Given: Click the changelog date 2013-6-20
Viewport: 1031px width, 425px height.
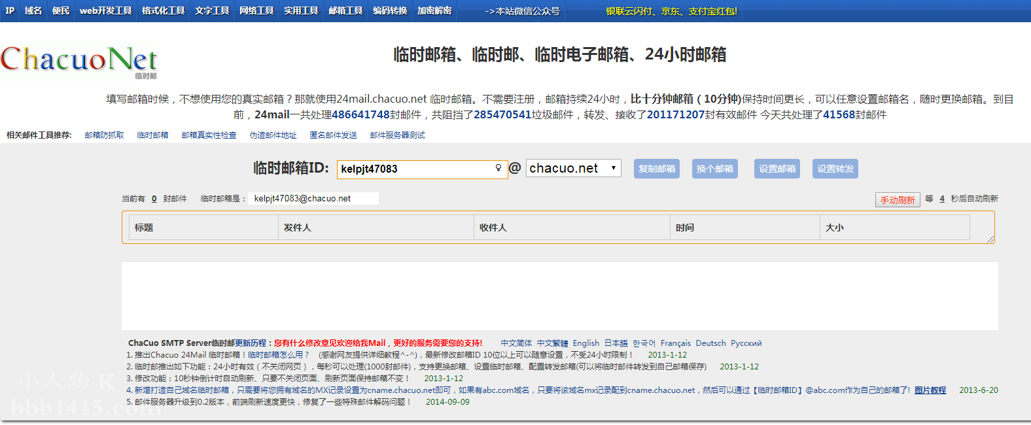Looking at the screenshot, I should coord(979,390).
